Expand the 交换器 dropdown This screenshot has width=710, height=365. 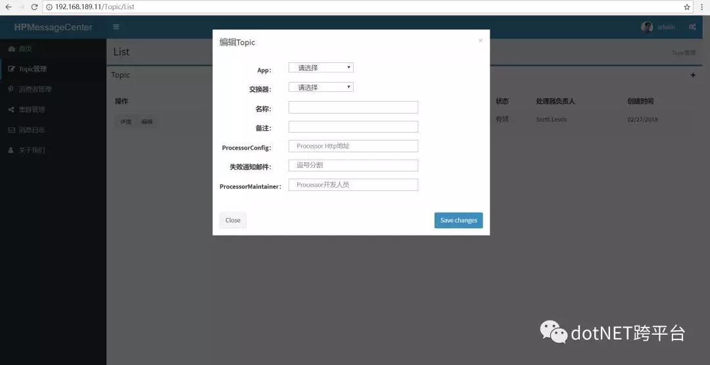pyautogui.click(x=321, y=87)
